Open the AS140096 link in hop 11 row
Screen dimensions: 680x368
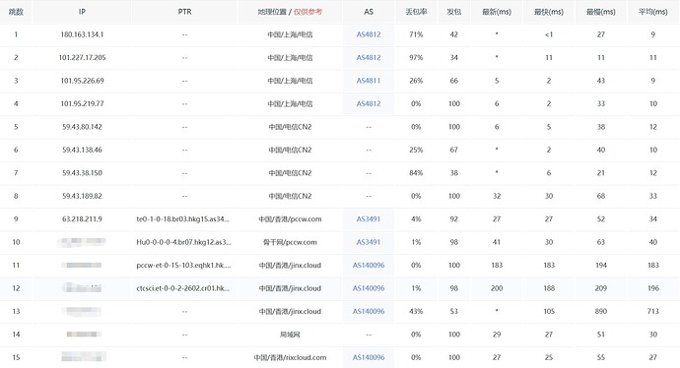pos(369,265)
